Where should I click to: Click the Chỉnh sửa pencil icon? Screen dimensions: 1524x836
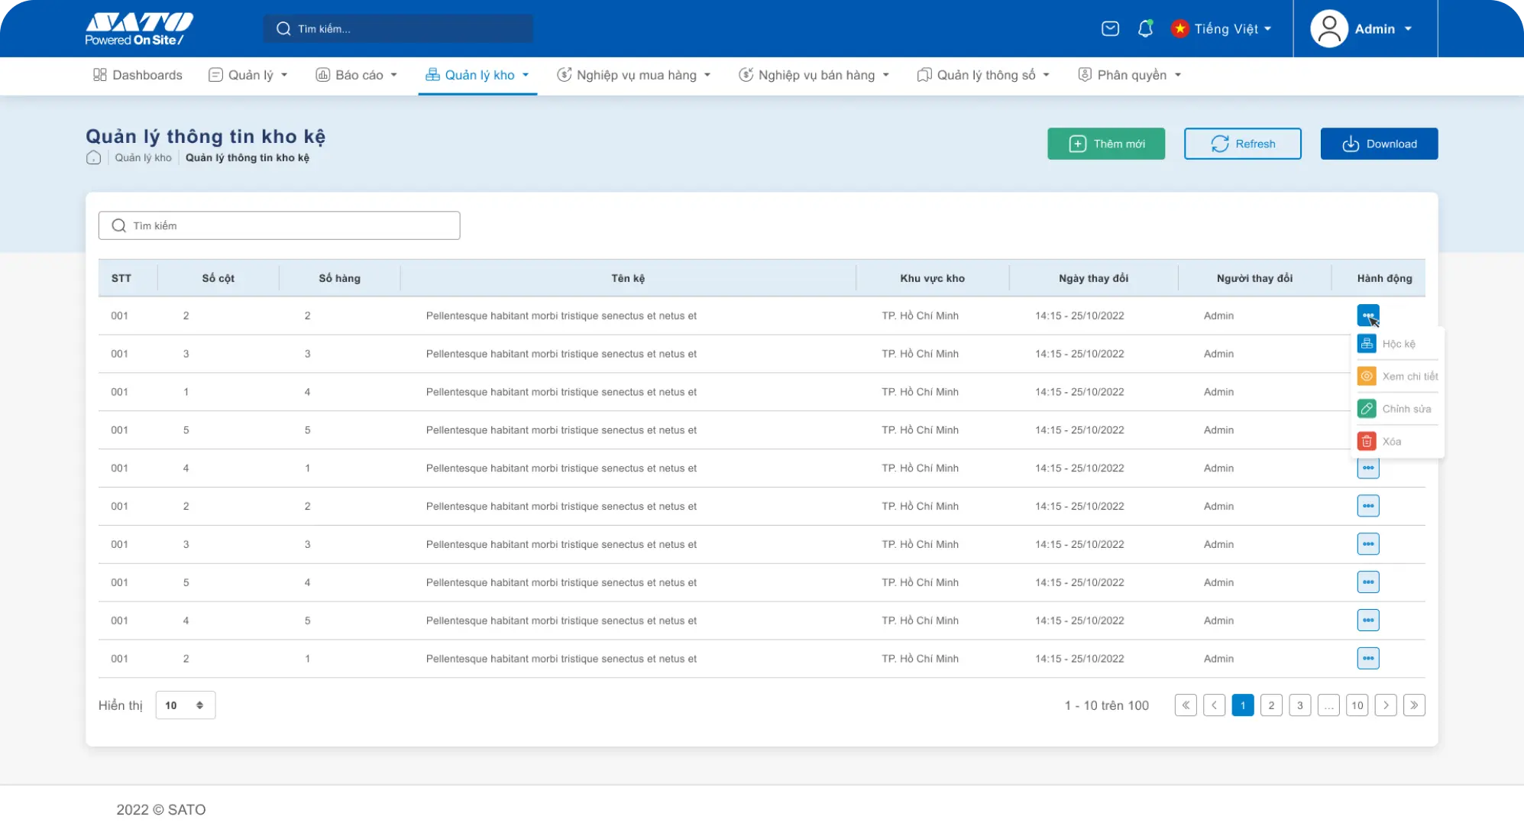click(1367, 409)
